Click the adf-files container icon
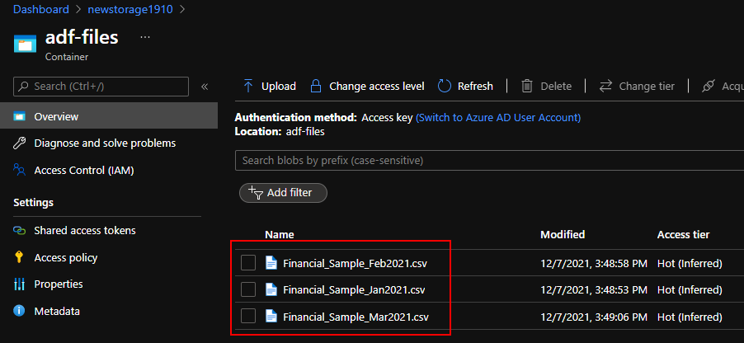 coord(26,43)
